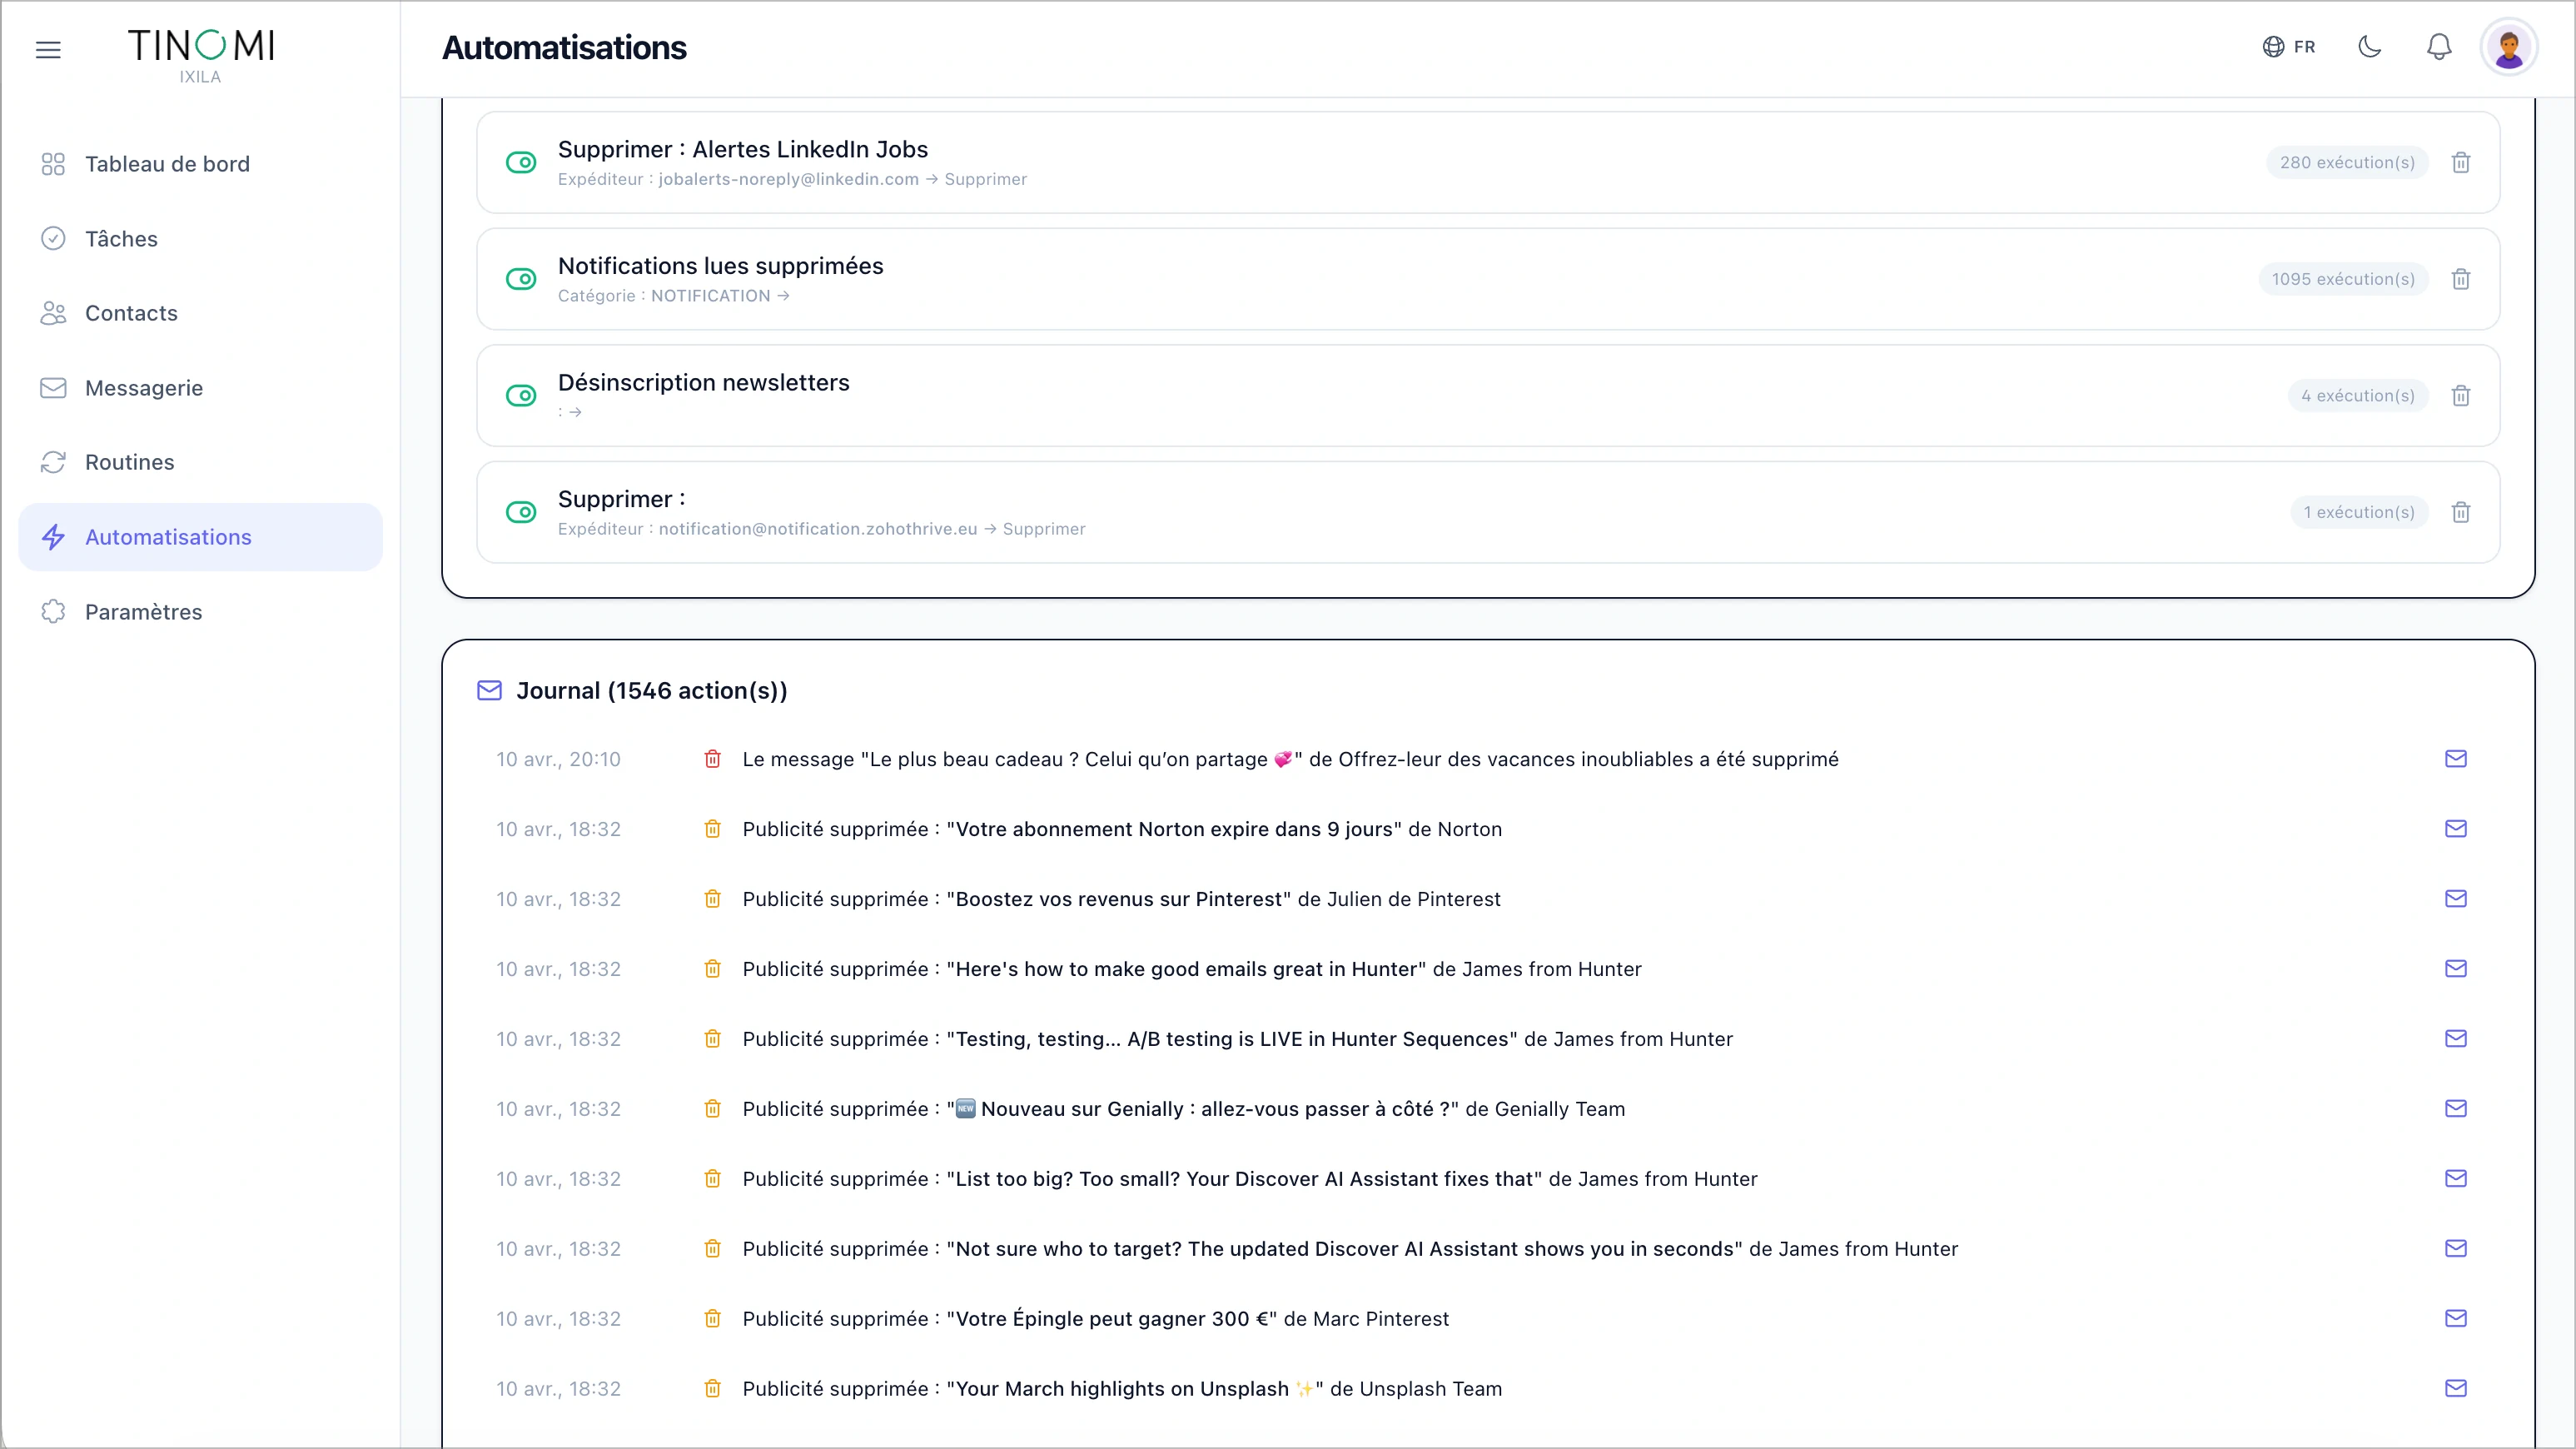Click notification@notification.zohothrive.eu sender text
The width and height of the screenshot is (2576, 1449).
coord(818,529)
